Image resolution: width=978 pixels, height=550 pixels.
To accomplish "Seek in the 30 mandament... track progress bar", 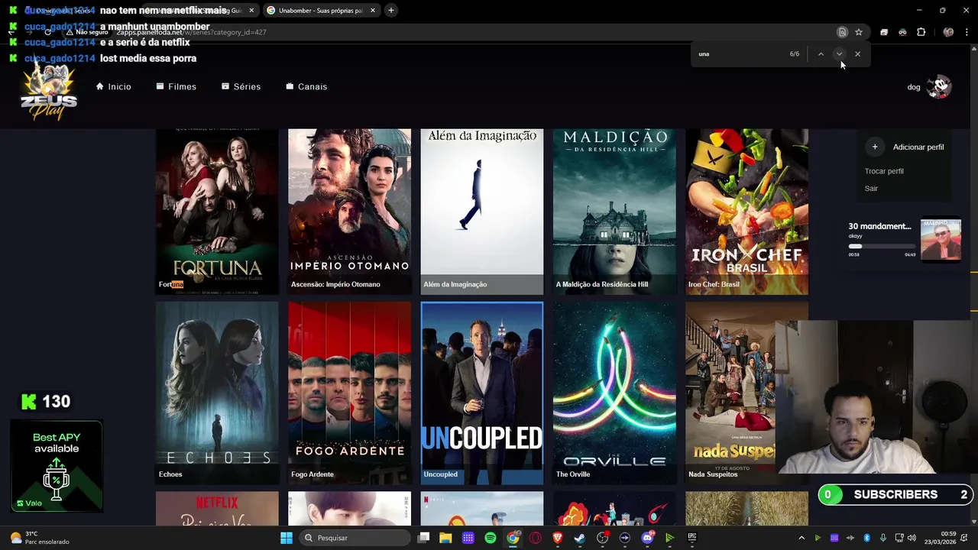I will [x=882, y=246].
